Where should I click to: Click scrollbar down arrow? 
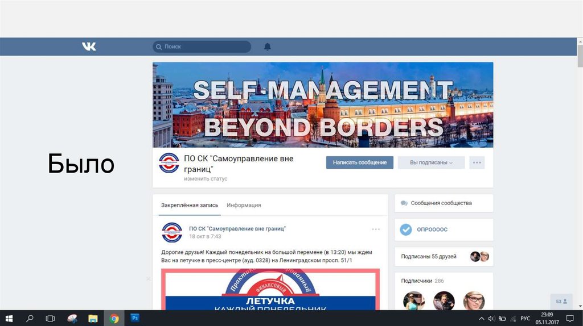(x=580, y=307)
